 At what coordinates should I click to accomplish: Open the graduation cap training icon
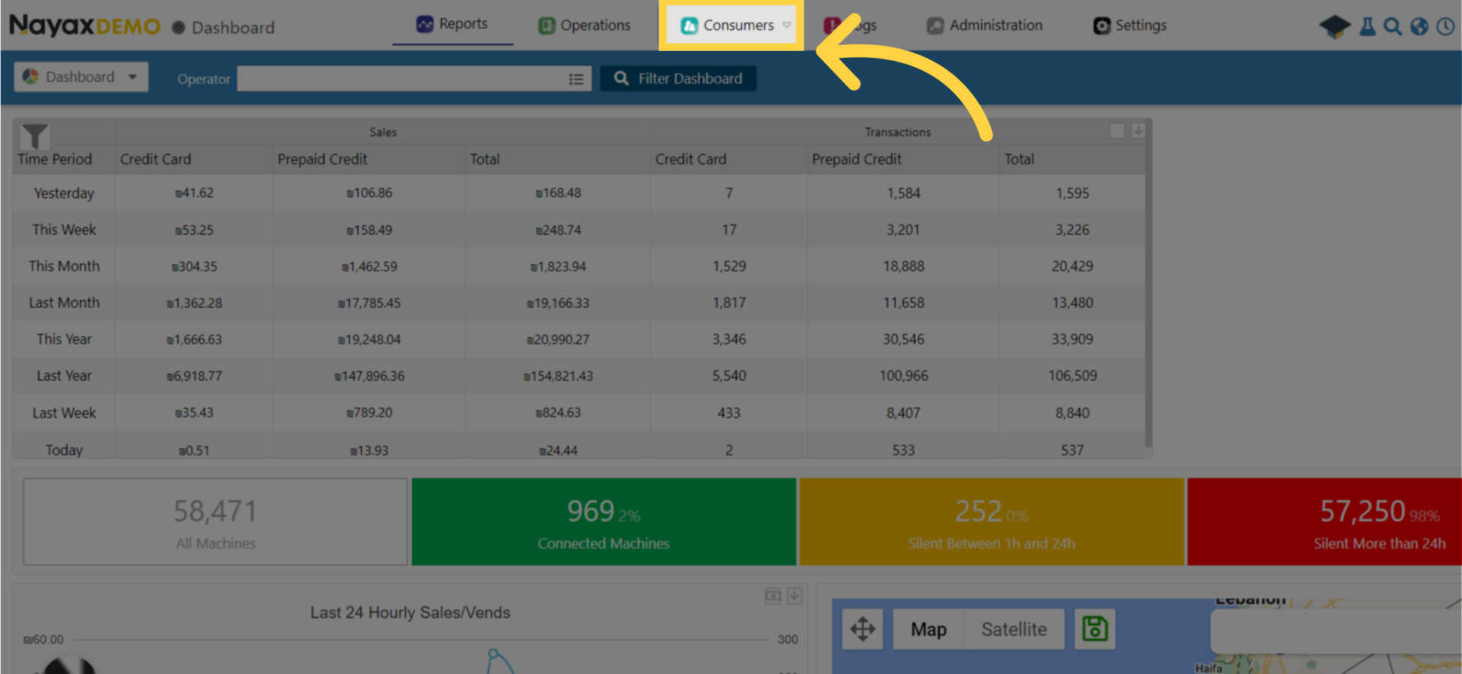1335,27
